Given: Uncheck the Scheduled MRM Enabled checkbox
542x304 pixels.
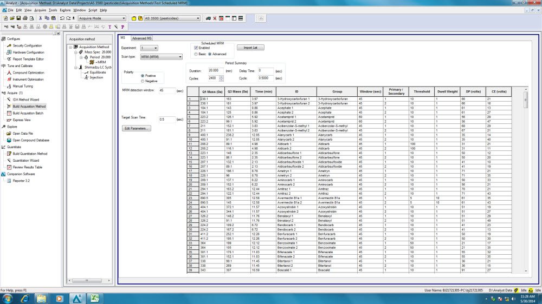Looking at the screenshot, I should coord(196,48).
